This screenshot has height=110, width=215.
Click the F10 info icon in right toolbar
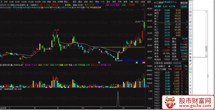point(190,29)
